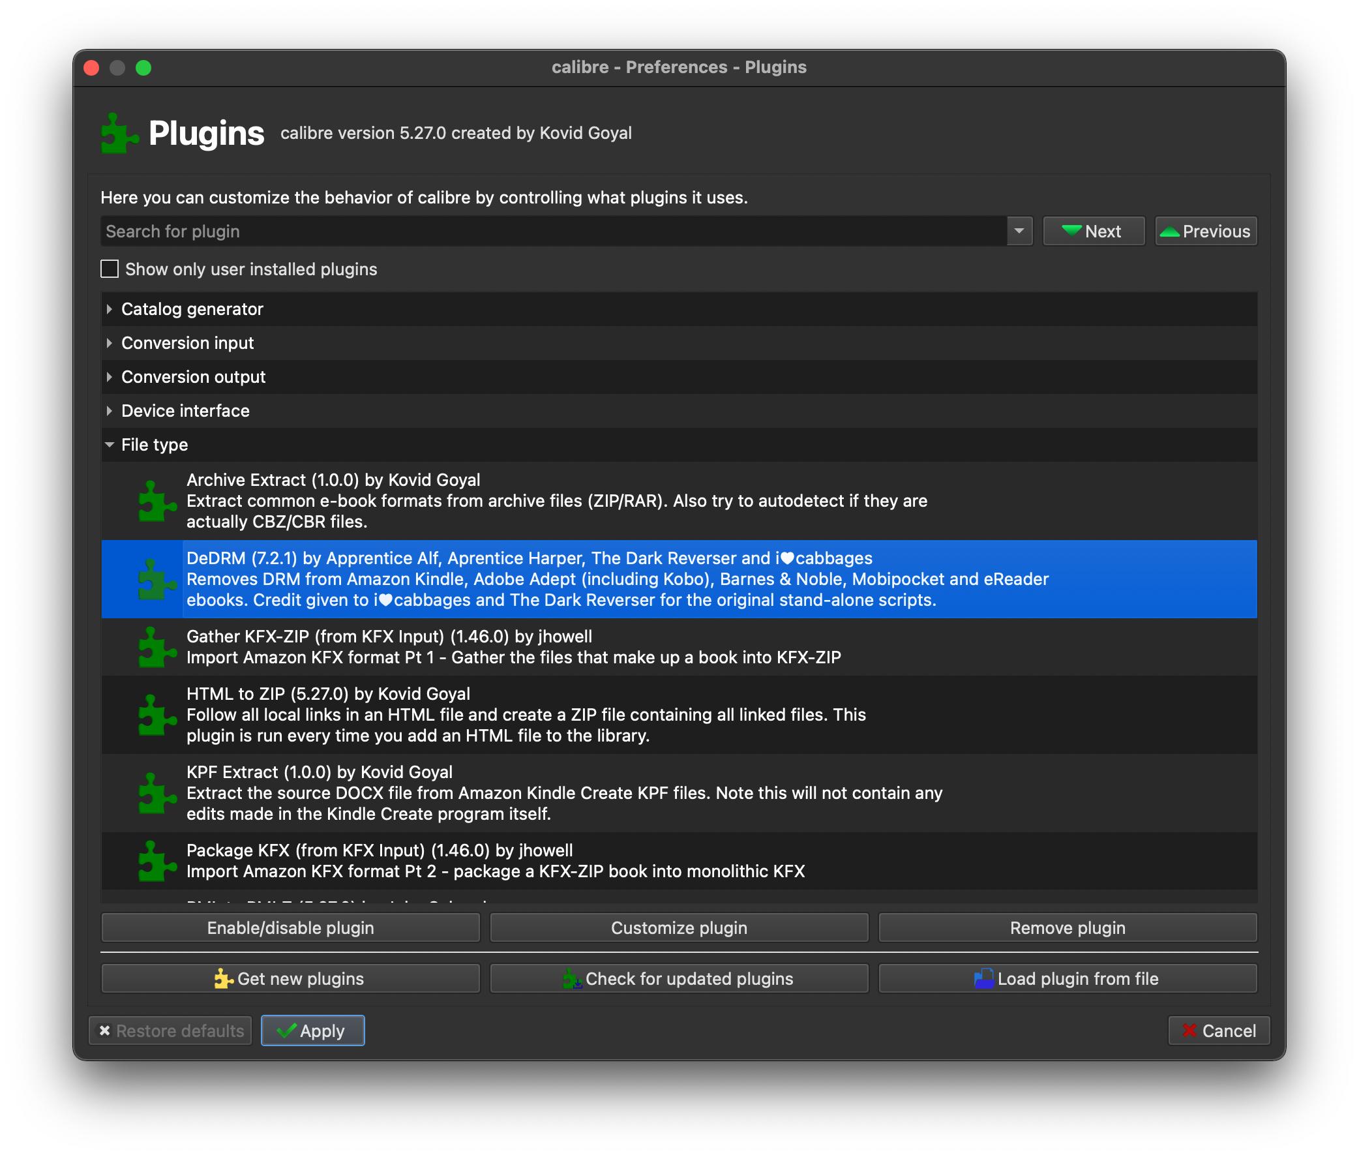Image resolution: width=1359 pixels, height=1157 pixels.
Task: Click the yellow puzzle icon on Get new plugins
Action: pyautogui.click(x=224, y=978)
